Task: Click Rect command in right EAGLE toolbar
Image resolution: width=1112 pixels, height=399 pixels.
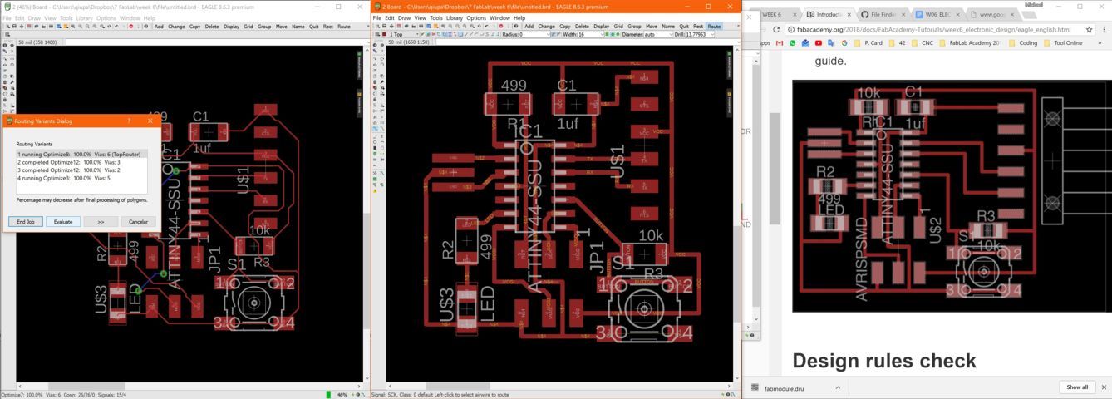Action: pos(698,27)
